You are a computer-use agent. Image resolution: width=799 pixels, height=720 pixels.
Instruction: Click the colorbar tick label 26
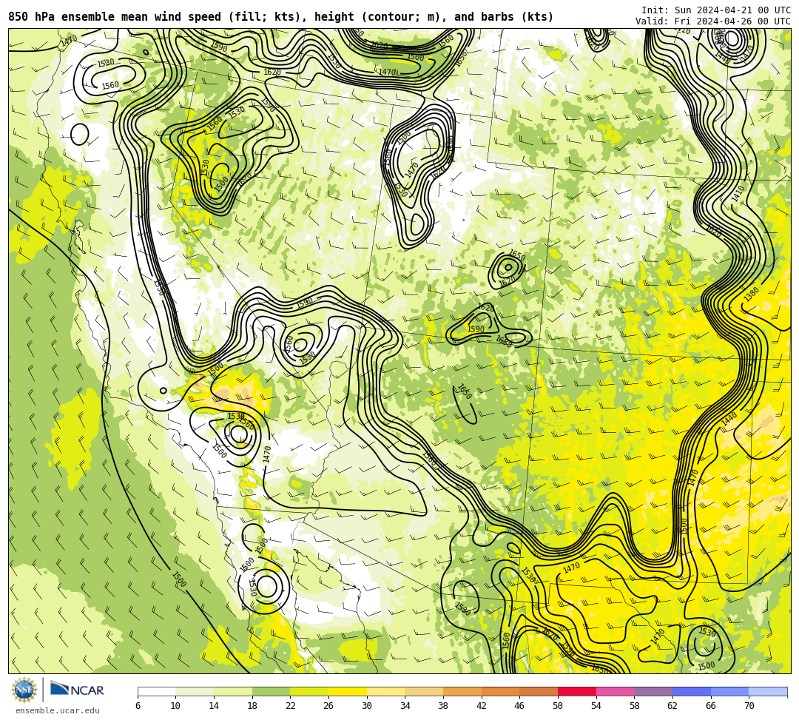pyautogui.click(x=328, y=706)
